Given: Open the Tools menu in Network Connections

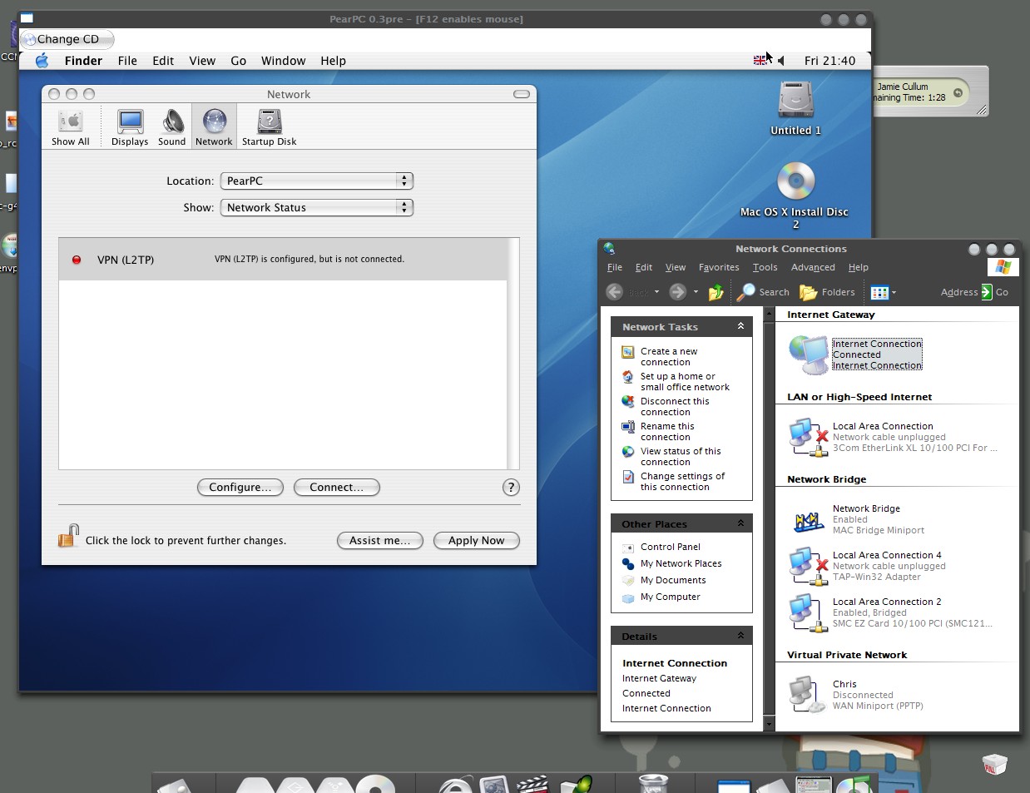Looking at the screenshot, I should click(765, 267).
